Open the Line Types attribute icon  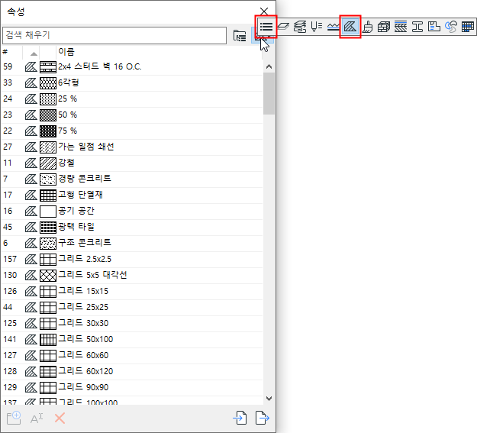point(334,27)
